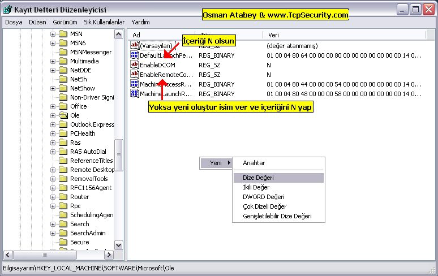The width and height of the screenshot is (438, 276).
Task: Expand the Multimedia registry key
Action: point(53,61)
